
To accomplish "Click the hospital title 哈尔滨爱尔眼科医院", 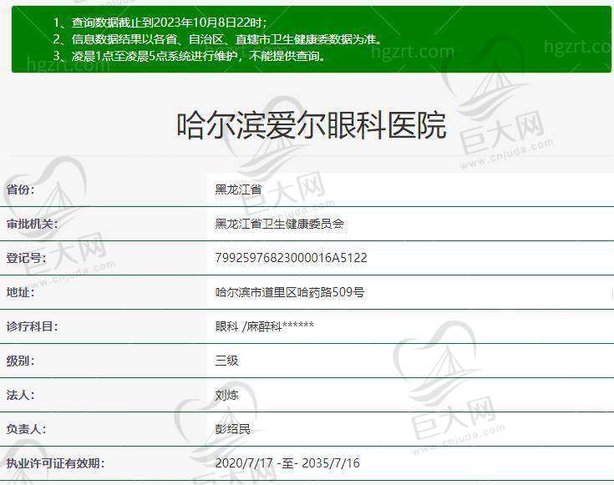I will [x=312, y=125].
